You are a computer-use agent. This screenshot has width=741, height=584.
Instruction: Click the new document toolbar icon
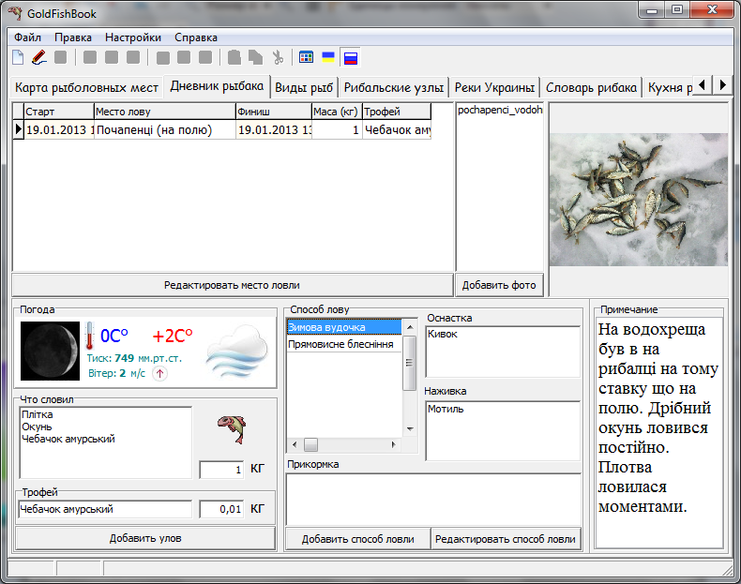point(18,57)
